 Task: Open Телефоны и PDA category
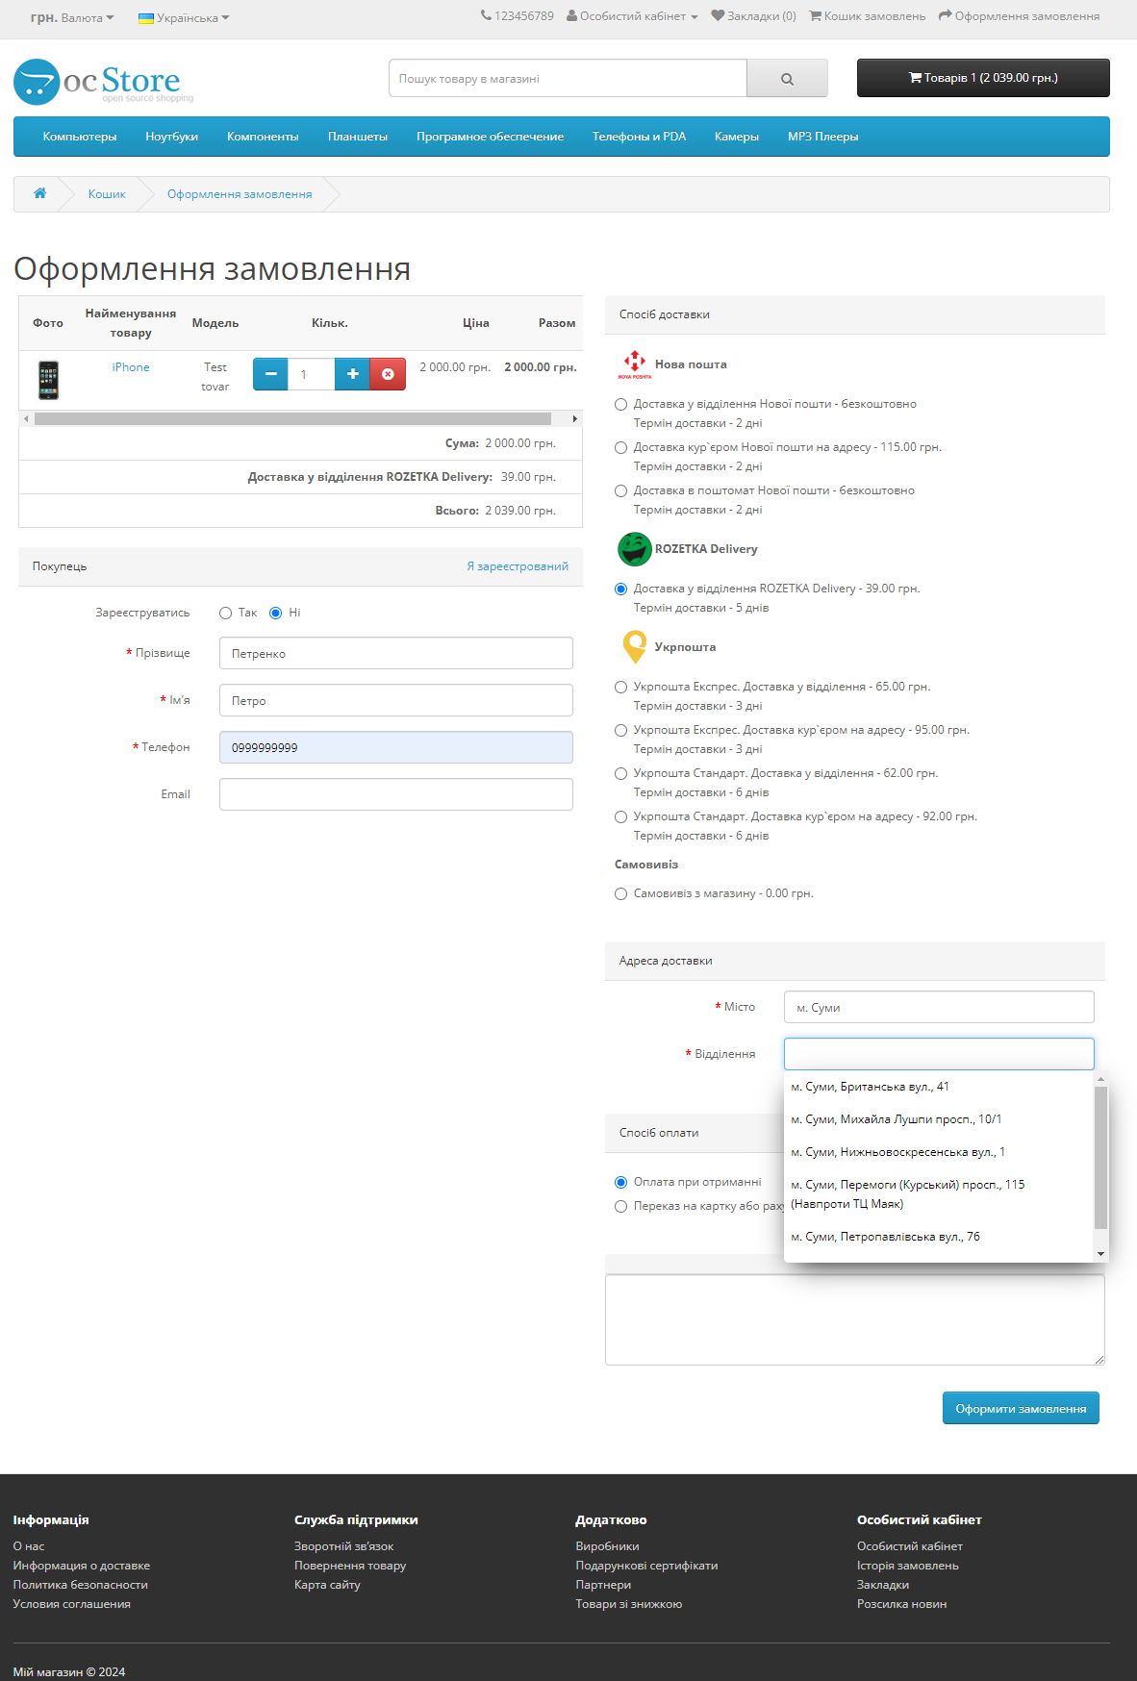pos(639,137)
